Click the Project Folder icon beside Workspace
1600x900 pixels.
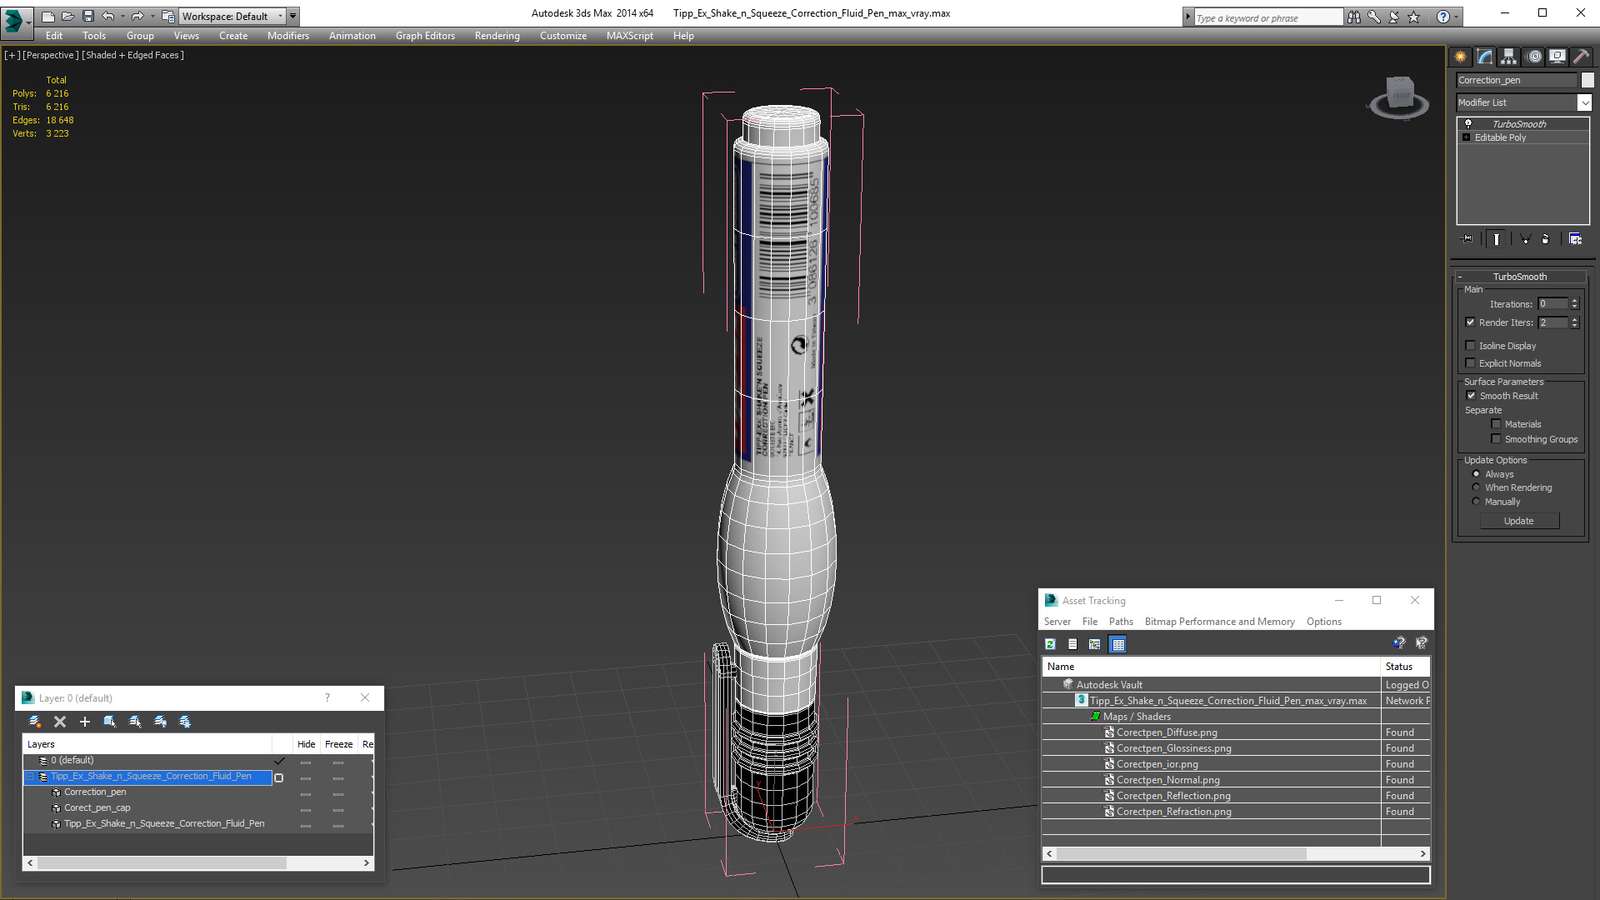coord(167,16)
